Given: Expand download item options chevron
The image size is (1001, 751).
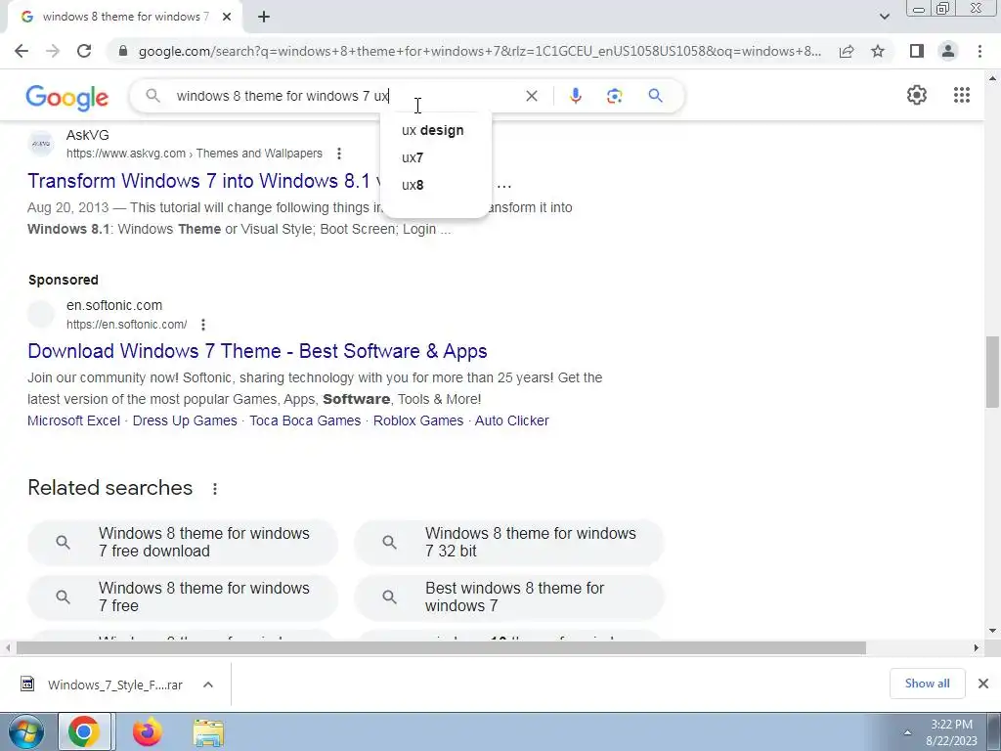Looking at the screenshot, I should pos(208,685).
